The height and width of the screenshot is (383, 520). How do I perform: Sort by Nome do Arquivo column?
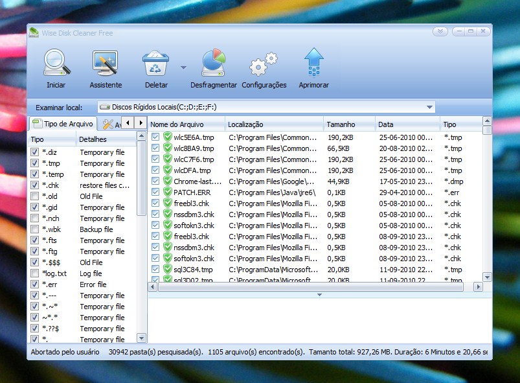(187, 124)
